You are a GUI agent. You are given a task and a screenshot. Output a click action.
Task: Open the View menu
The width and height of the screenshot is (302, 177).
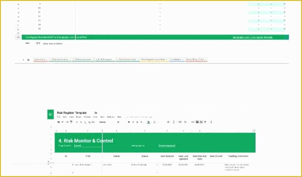click(x=71, y=117)
